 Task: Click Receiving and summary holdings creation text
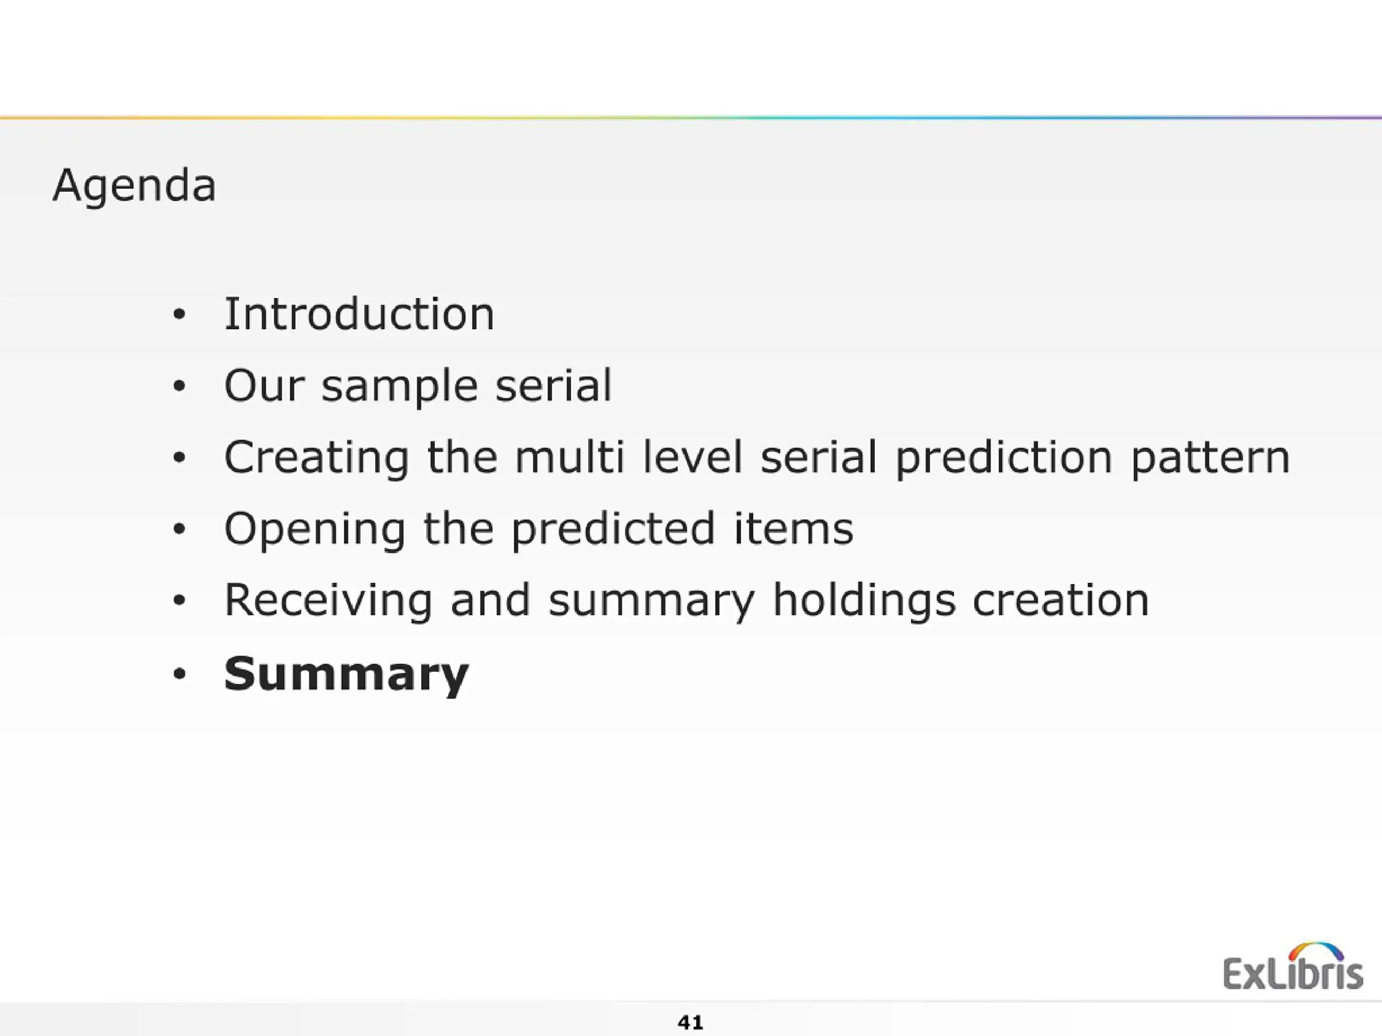(686, 601)
